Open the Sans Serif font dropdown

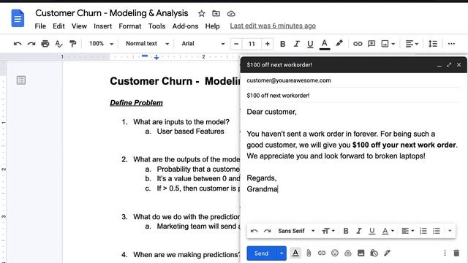(x=296, y=231)
